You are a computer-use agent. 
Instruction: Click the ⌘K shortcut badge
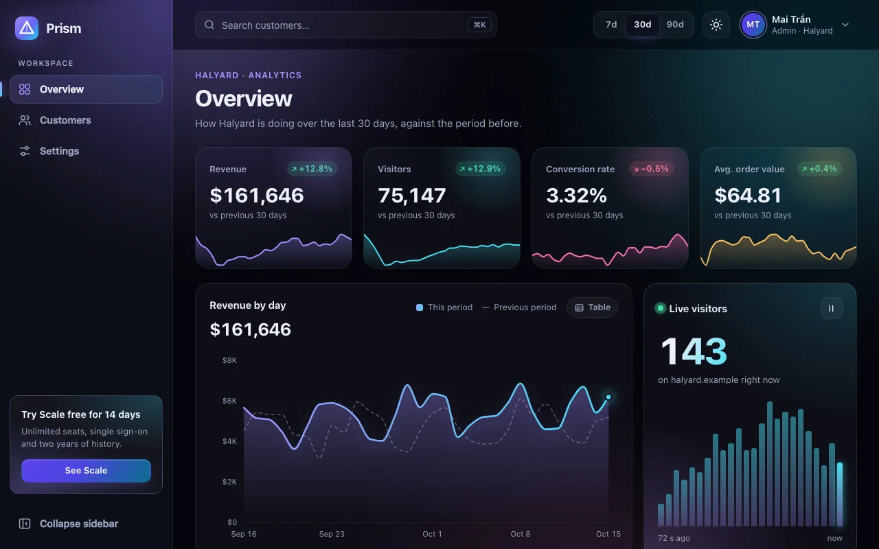(x=479, y=25)
